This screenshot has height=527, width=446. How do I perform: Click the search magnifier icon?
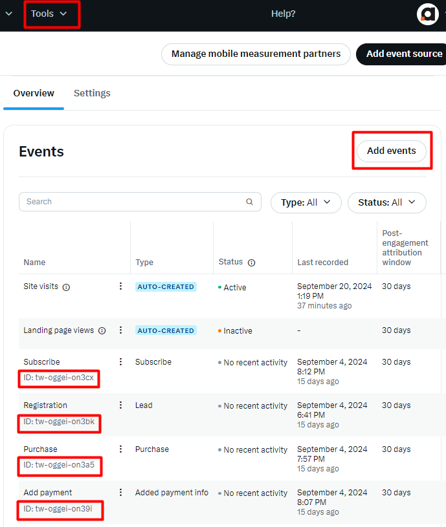point(249,202)
